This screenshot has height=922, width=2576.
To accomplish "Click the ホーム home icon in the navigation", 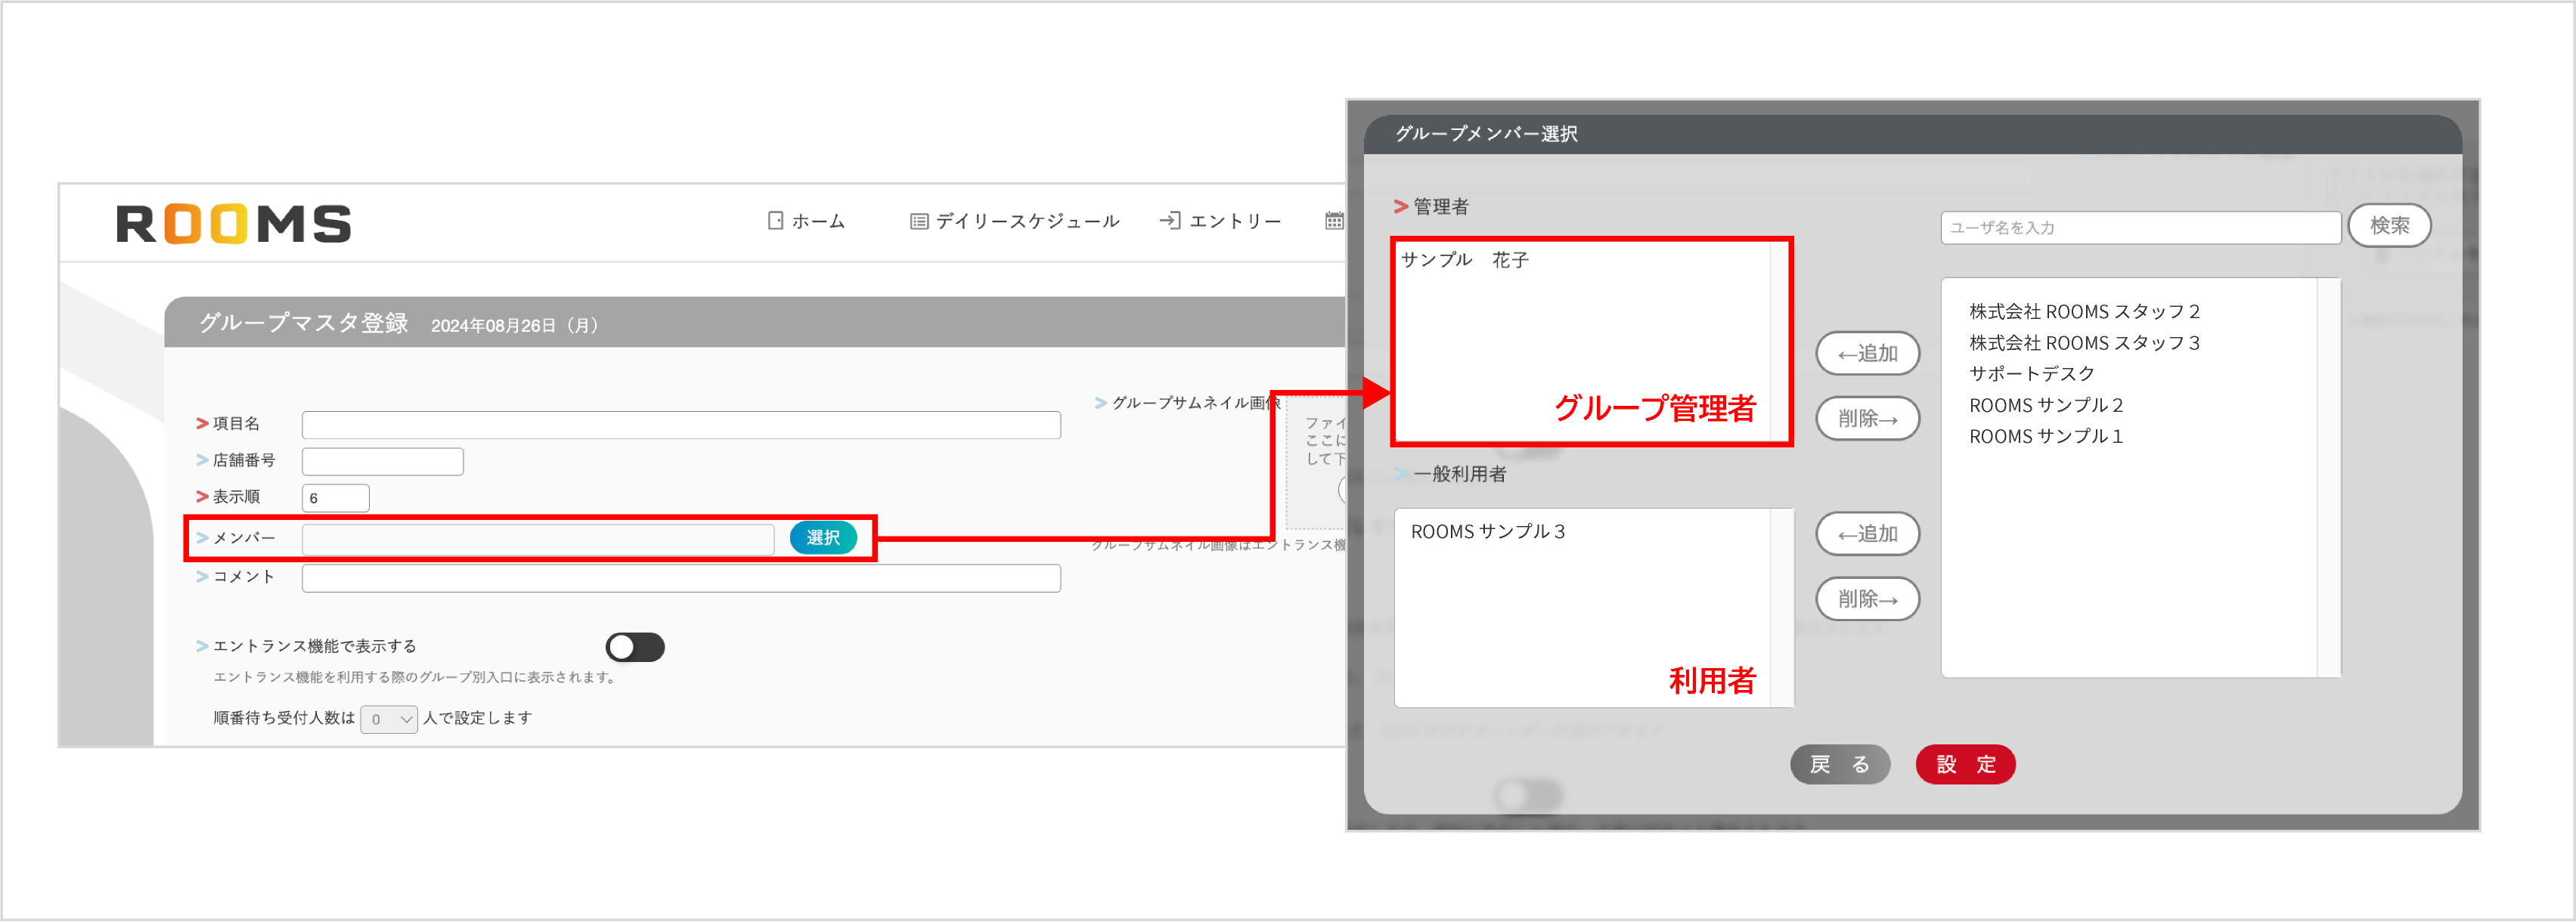I will click(x=776, y=220).
